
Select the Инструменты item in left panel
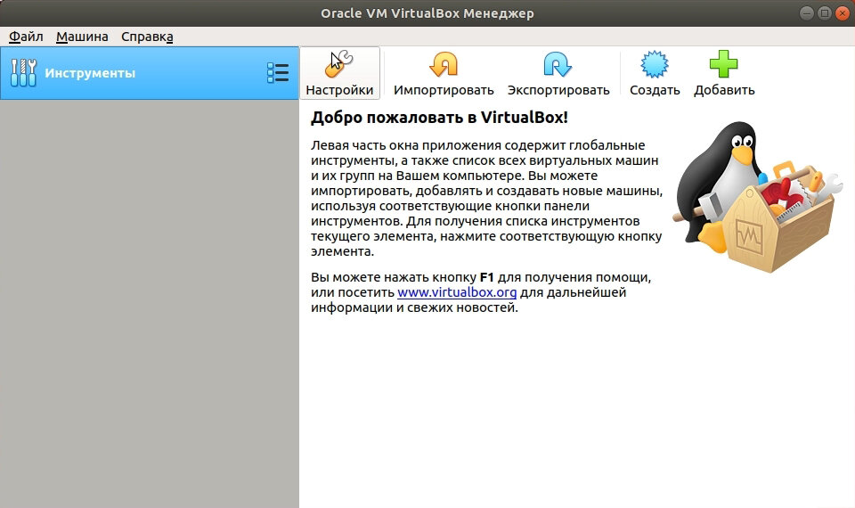click(150, 72)
